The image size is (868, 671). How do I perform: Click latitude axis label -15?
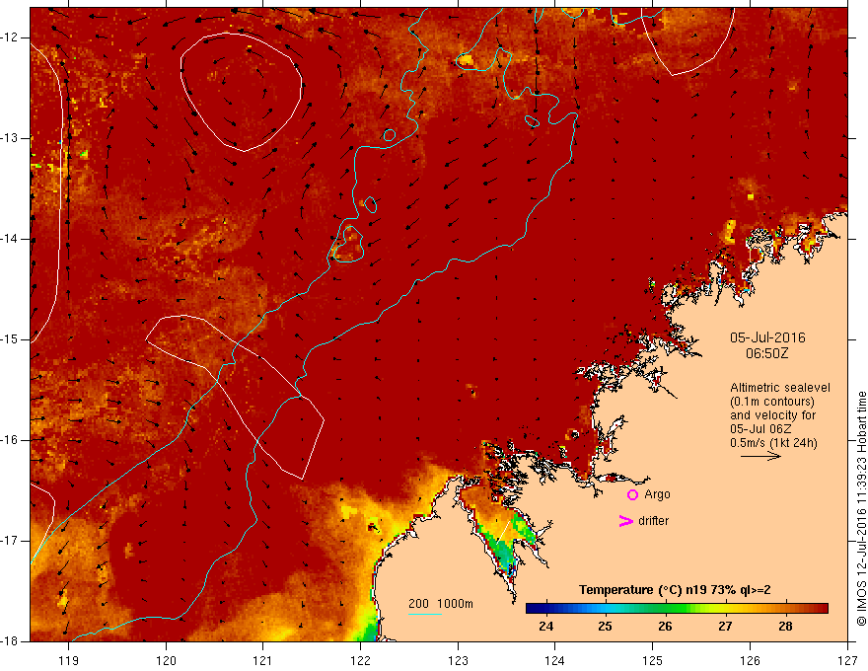(x=11, y=339)
